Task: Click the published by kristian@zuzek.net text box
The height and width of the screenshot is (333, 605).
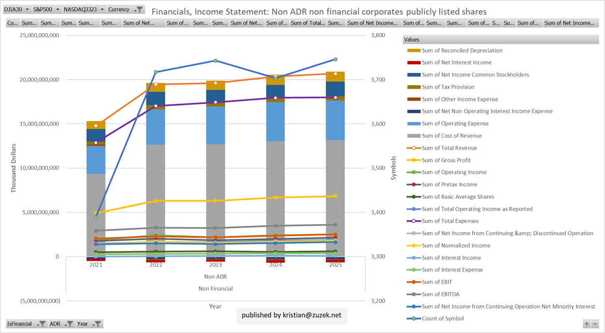Action: click(292, 315)
